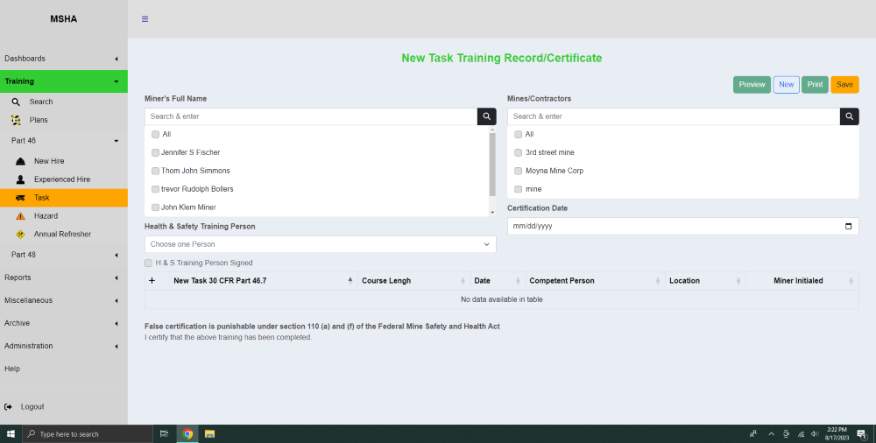Click the Preview button

[x=752, y=84]
